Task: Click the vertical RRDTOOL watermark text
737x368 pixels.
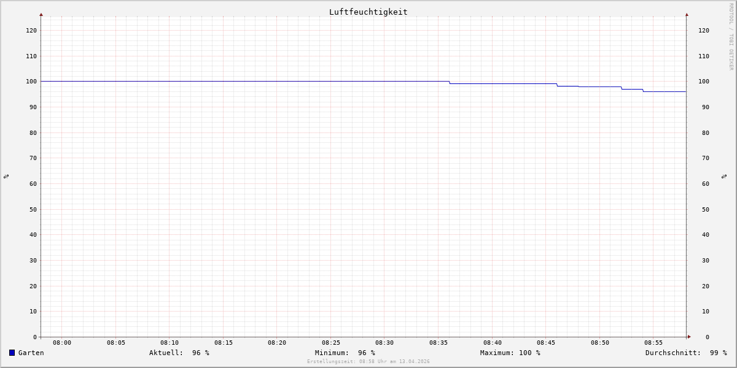Action: coord(731,36)
